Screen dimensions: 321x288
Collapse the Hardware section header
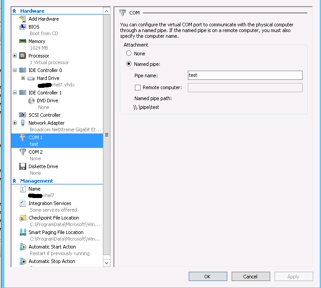click(14, 11)
